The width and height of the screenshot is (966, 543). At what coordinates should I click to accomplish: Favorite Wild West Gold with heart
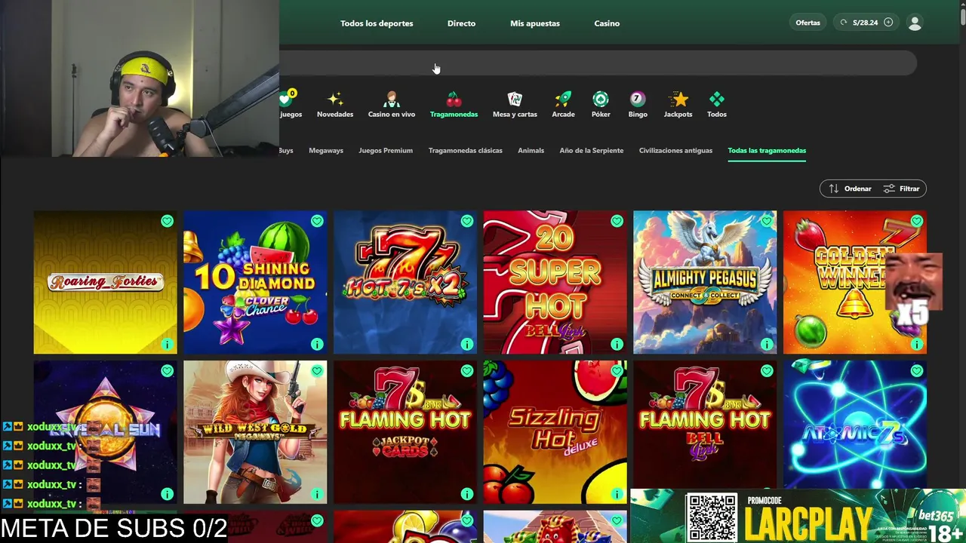click(317, 371)
